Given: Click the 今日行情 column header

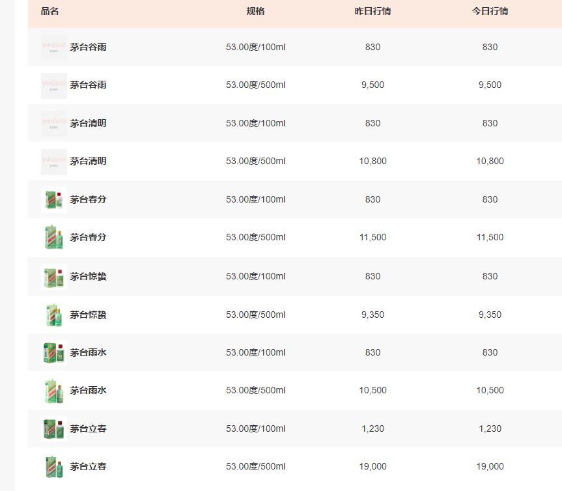Looking at the screenshot, I should (x=490, y=12).
